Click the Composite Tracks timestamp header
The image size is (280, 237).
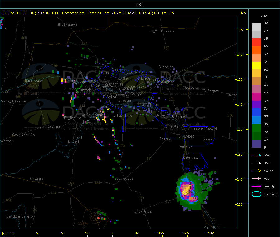pyautogui.click(x=88, y=13)
